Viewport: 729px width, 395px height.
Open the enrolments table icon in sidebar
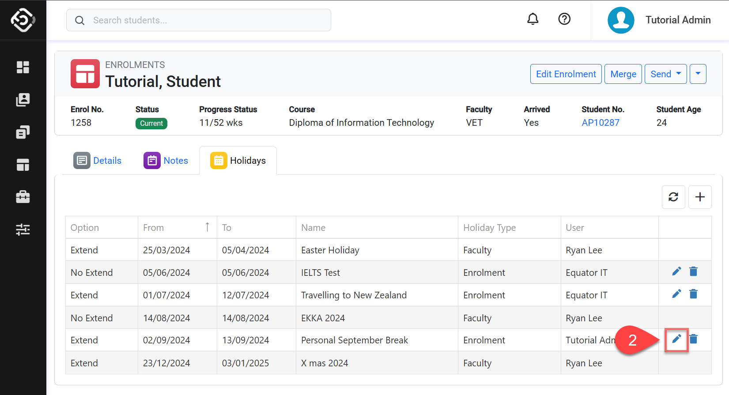click(23, 165)
